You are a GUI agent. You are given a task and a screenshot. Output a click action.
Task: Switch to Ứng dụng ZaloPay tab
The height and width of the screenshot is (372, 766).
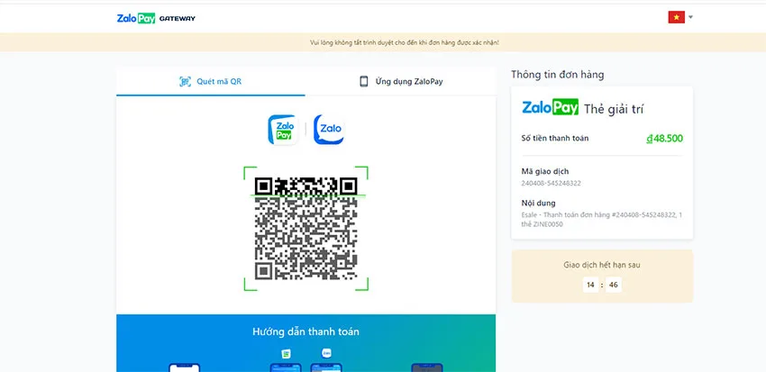click(x=401, y=82)
